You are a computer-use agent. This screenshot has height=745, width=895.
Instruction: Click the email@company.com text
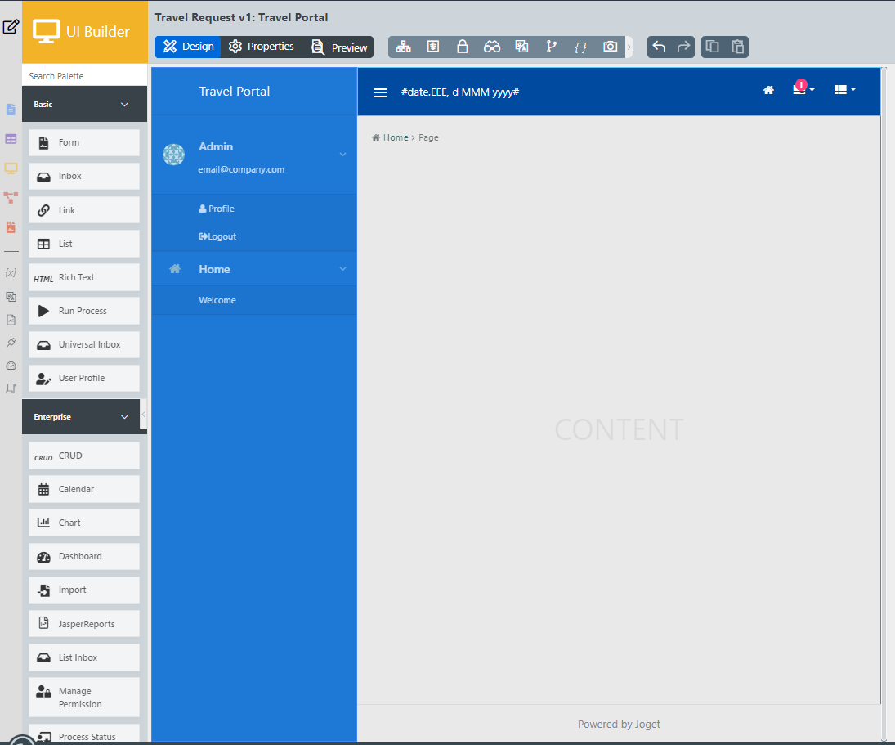click(241, 169)
